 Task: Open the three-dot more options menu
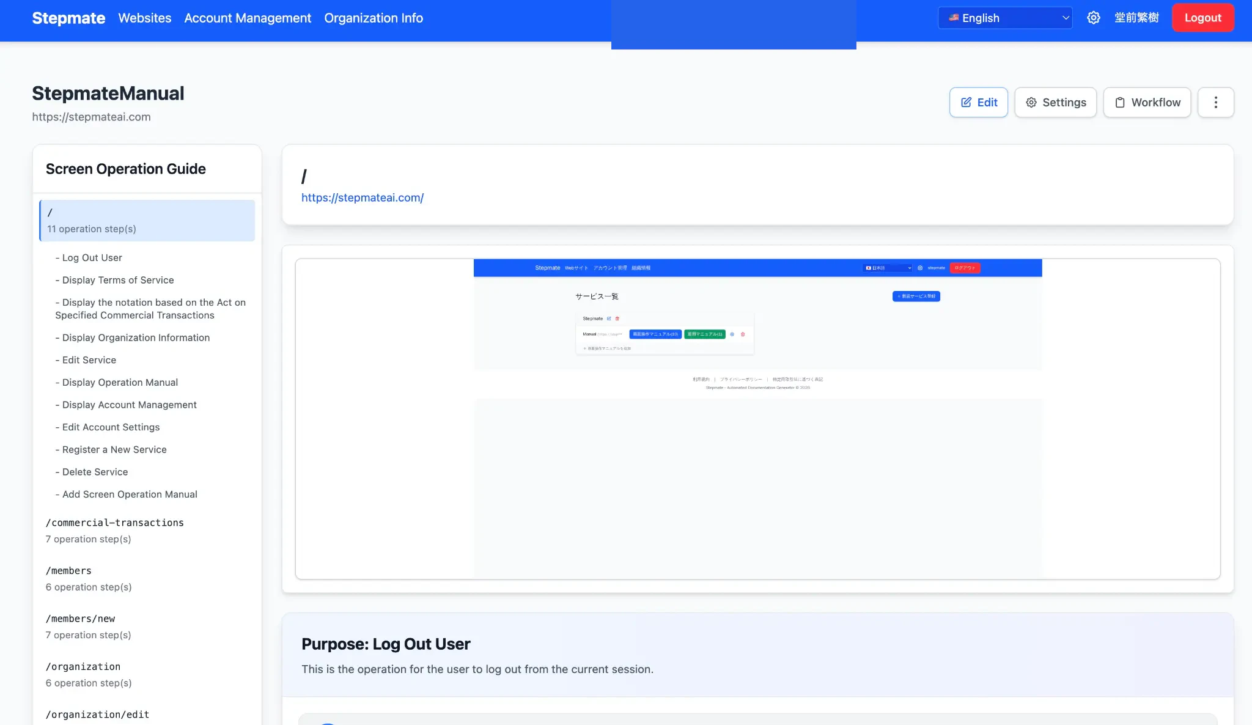[1215, 102]
